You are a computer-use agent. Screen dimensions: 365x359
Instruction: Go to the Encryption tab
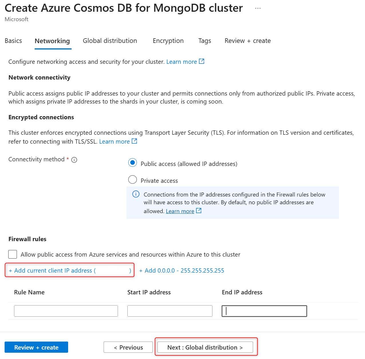[x=168, y=41]
